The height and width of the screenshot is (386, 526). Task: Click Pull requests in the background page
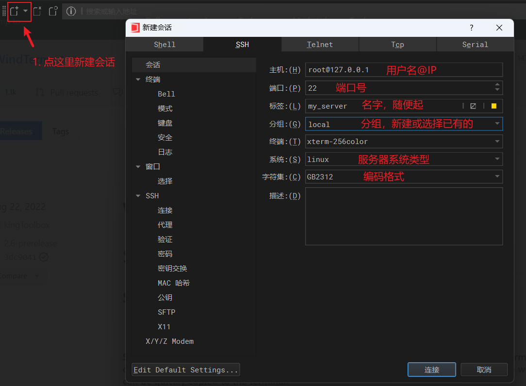click(67, 93)
